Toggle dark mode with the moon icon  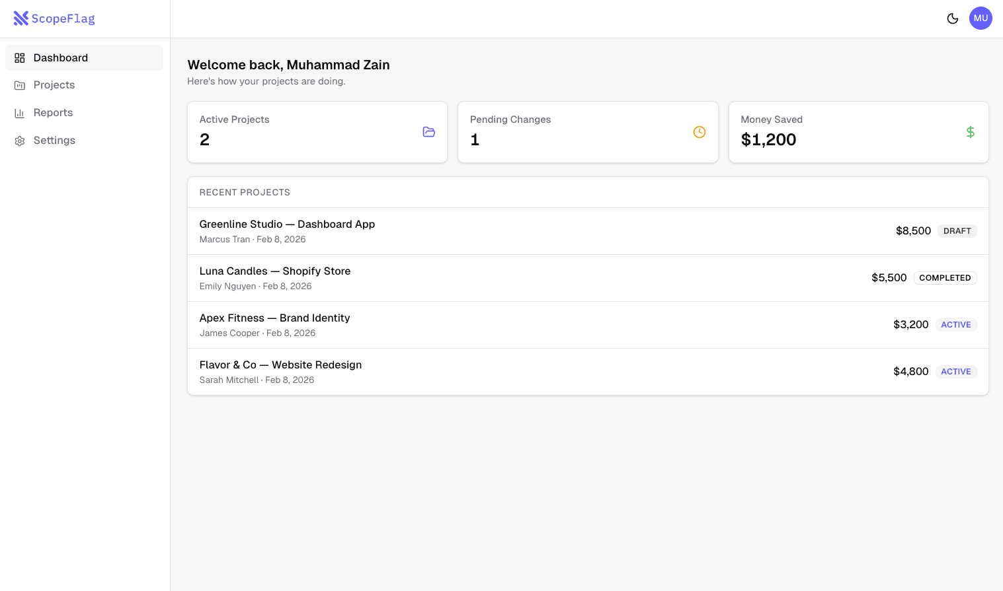click(x=952, y=18)
